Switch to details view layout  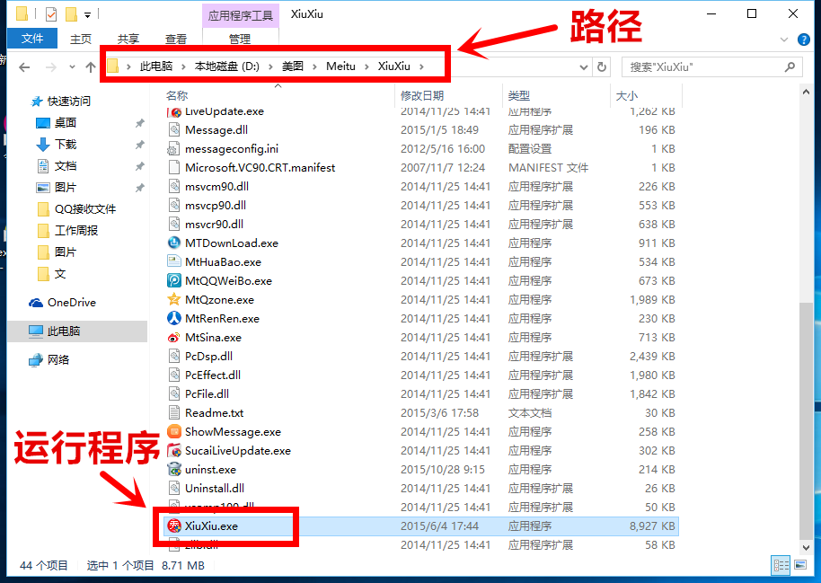click(781, 565)
